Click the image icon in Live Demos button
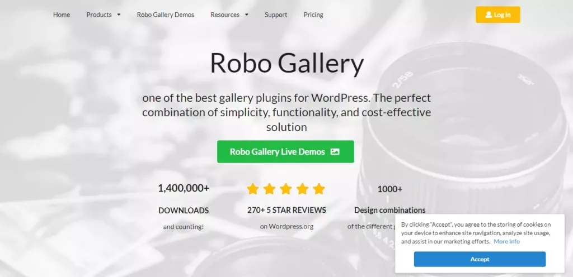The image size is (573, 277). tap(335, 151)
